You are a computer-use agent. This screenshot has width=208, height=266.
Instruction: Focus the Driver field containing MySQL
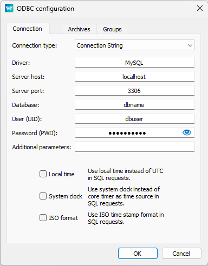pos(135,62)
